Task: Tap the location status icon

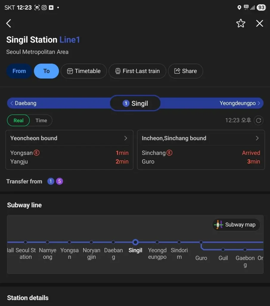Action: pyautogui.click(x=239, y=7)
